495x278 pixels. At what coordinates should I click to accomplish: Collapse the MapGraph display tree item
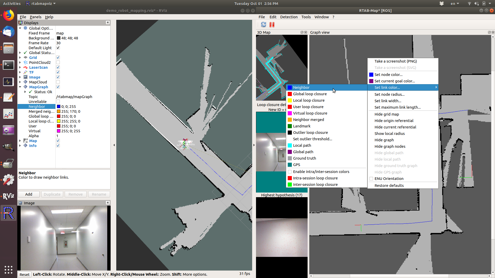point(20,87)
